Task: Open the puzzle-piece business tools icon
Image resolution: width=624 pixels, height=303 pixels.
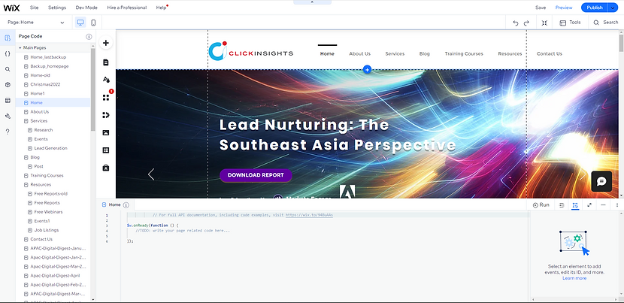Action: pyautogui.click(x=106, y=115)
